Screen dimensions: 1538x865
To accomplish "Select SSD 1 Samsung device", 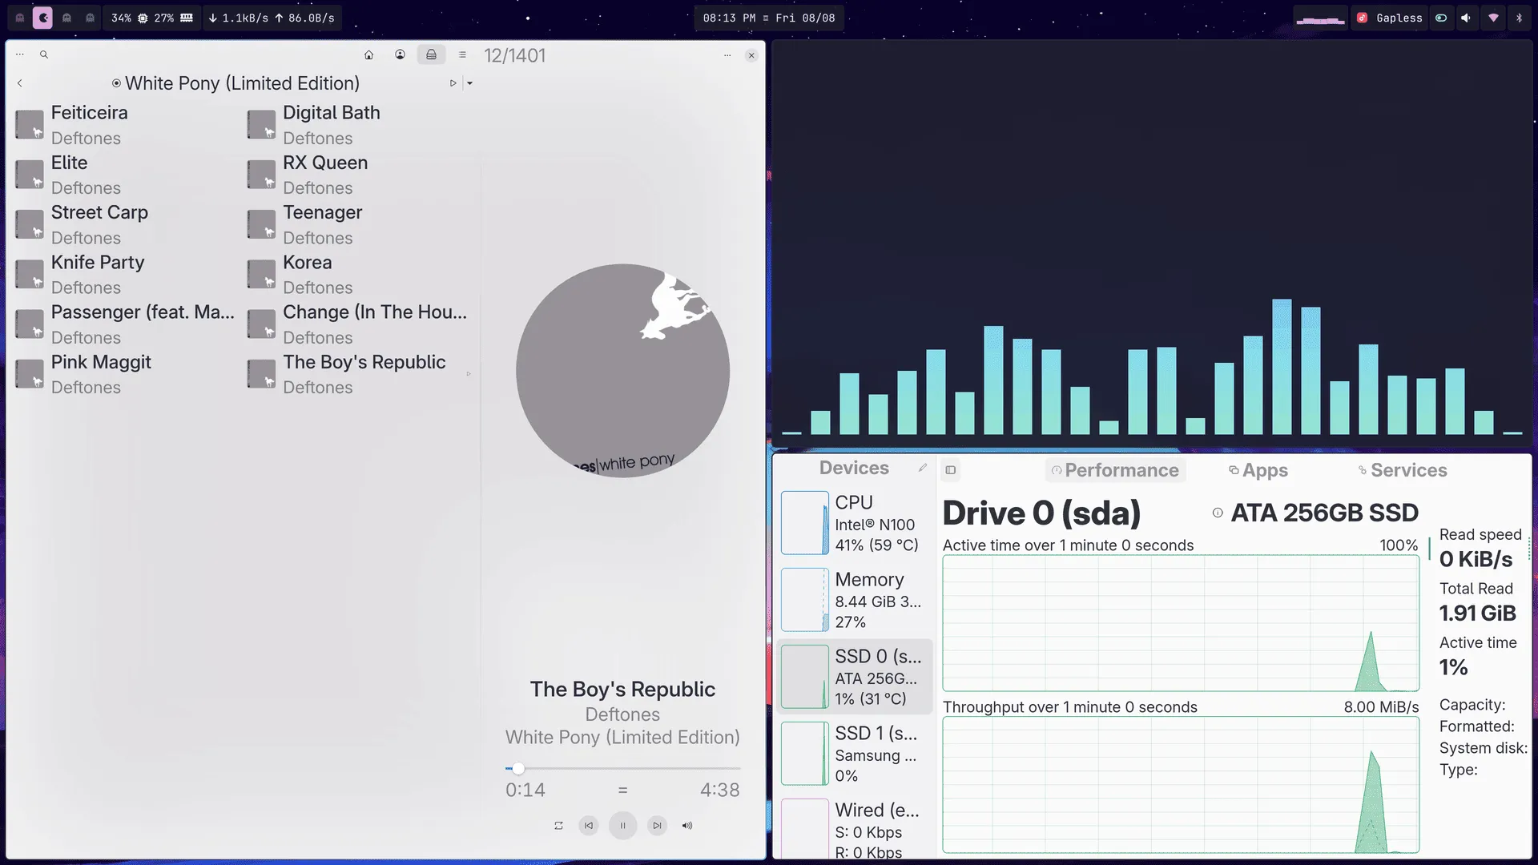I will 855,754.
